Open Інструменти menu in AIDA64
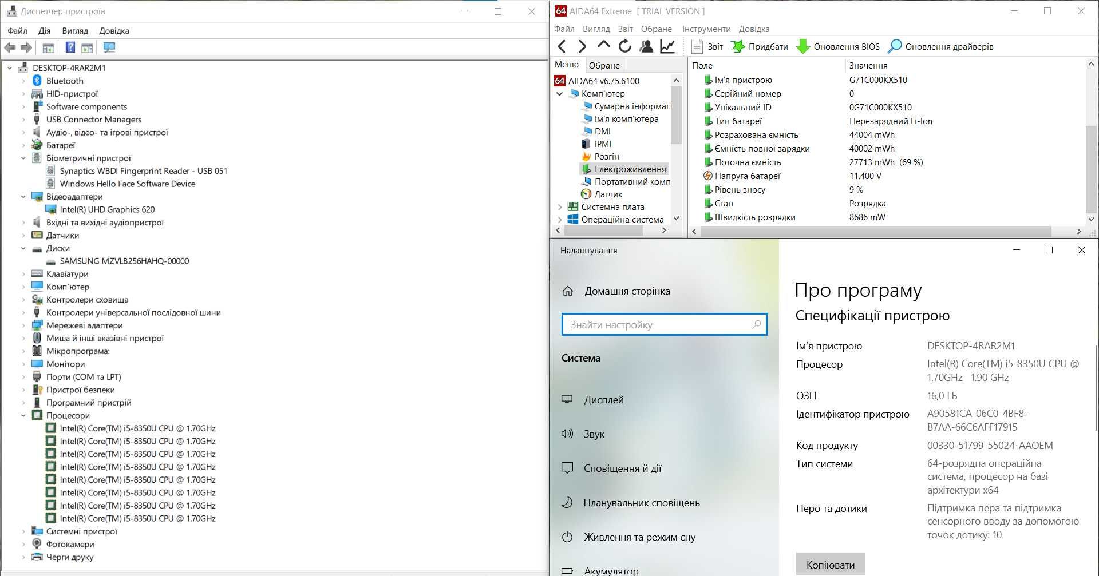This screenshot has width=1099, height=576. pyautogui.click(x=706, y=29)
